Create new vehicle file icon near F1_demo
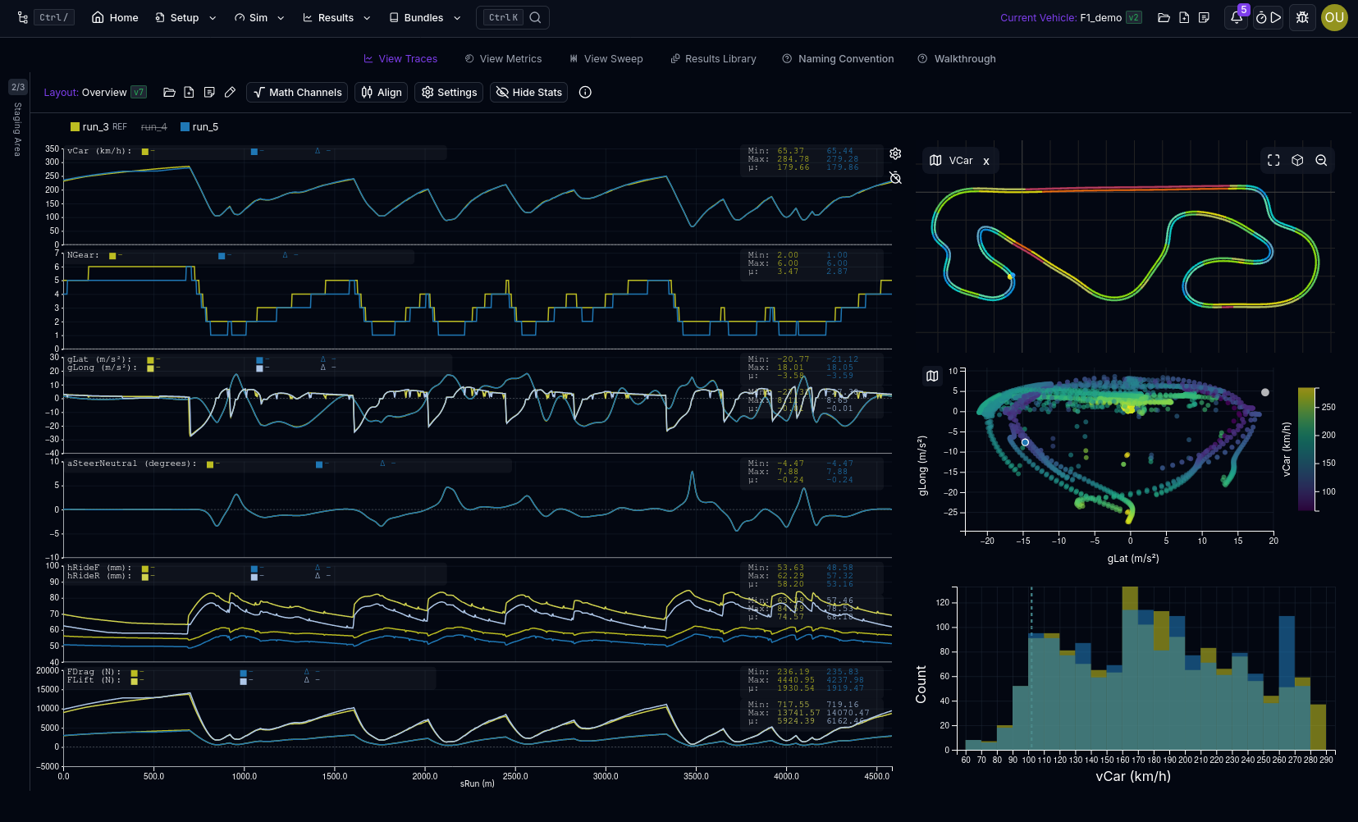This screenshot has width=1358, height=822. [x=1184, y=17]
